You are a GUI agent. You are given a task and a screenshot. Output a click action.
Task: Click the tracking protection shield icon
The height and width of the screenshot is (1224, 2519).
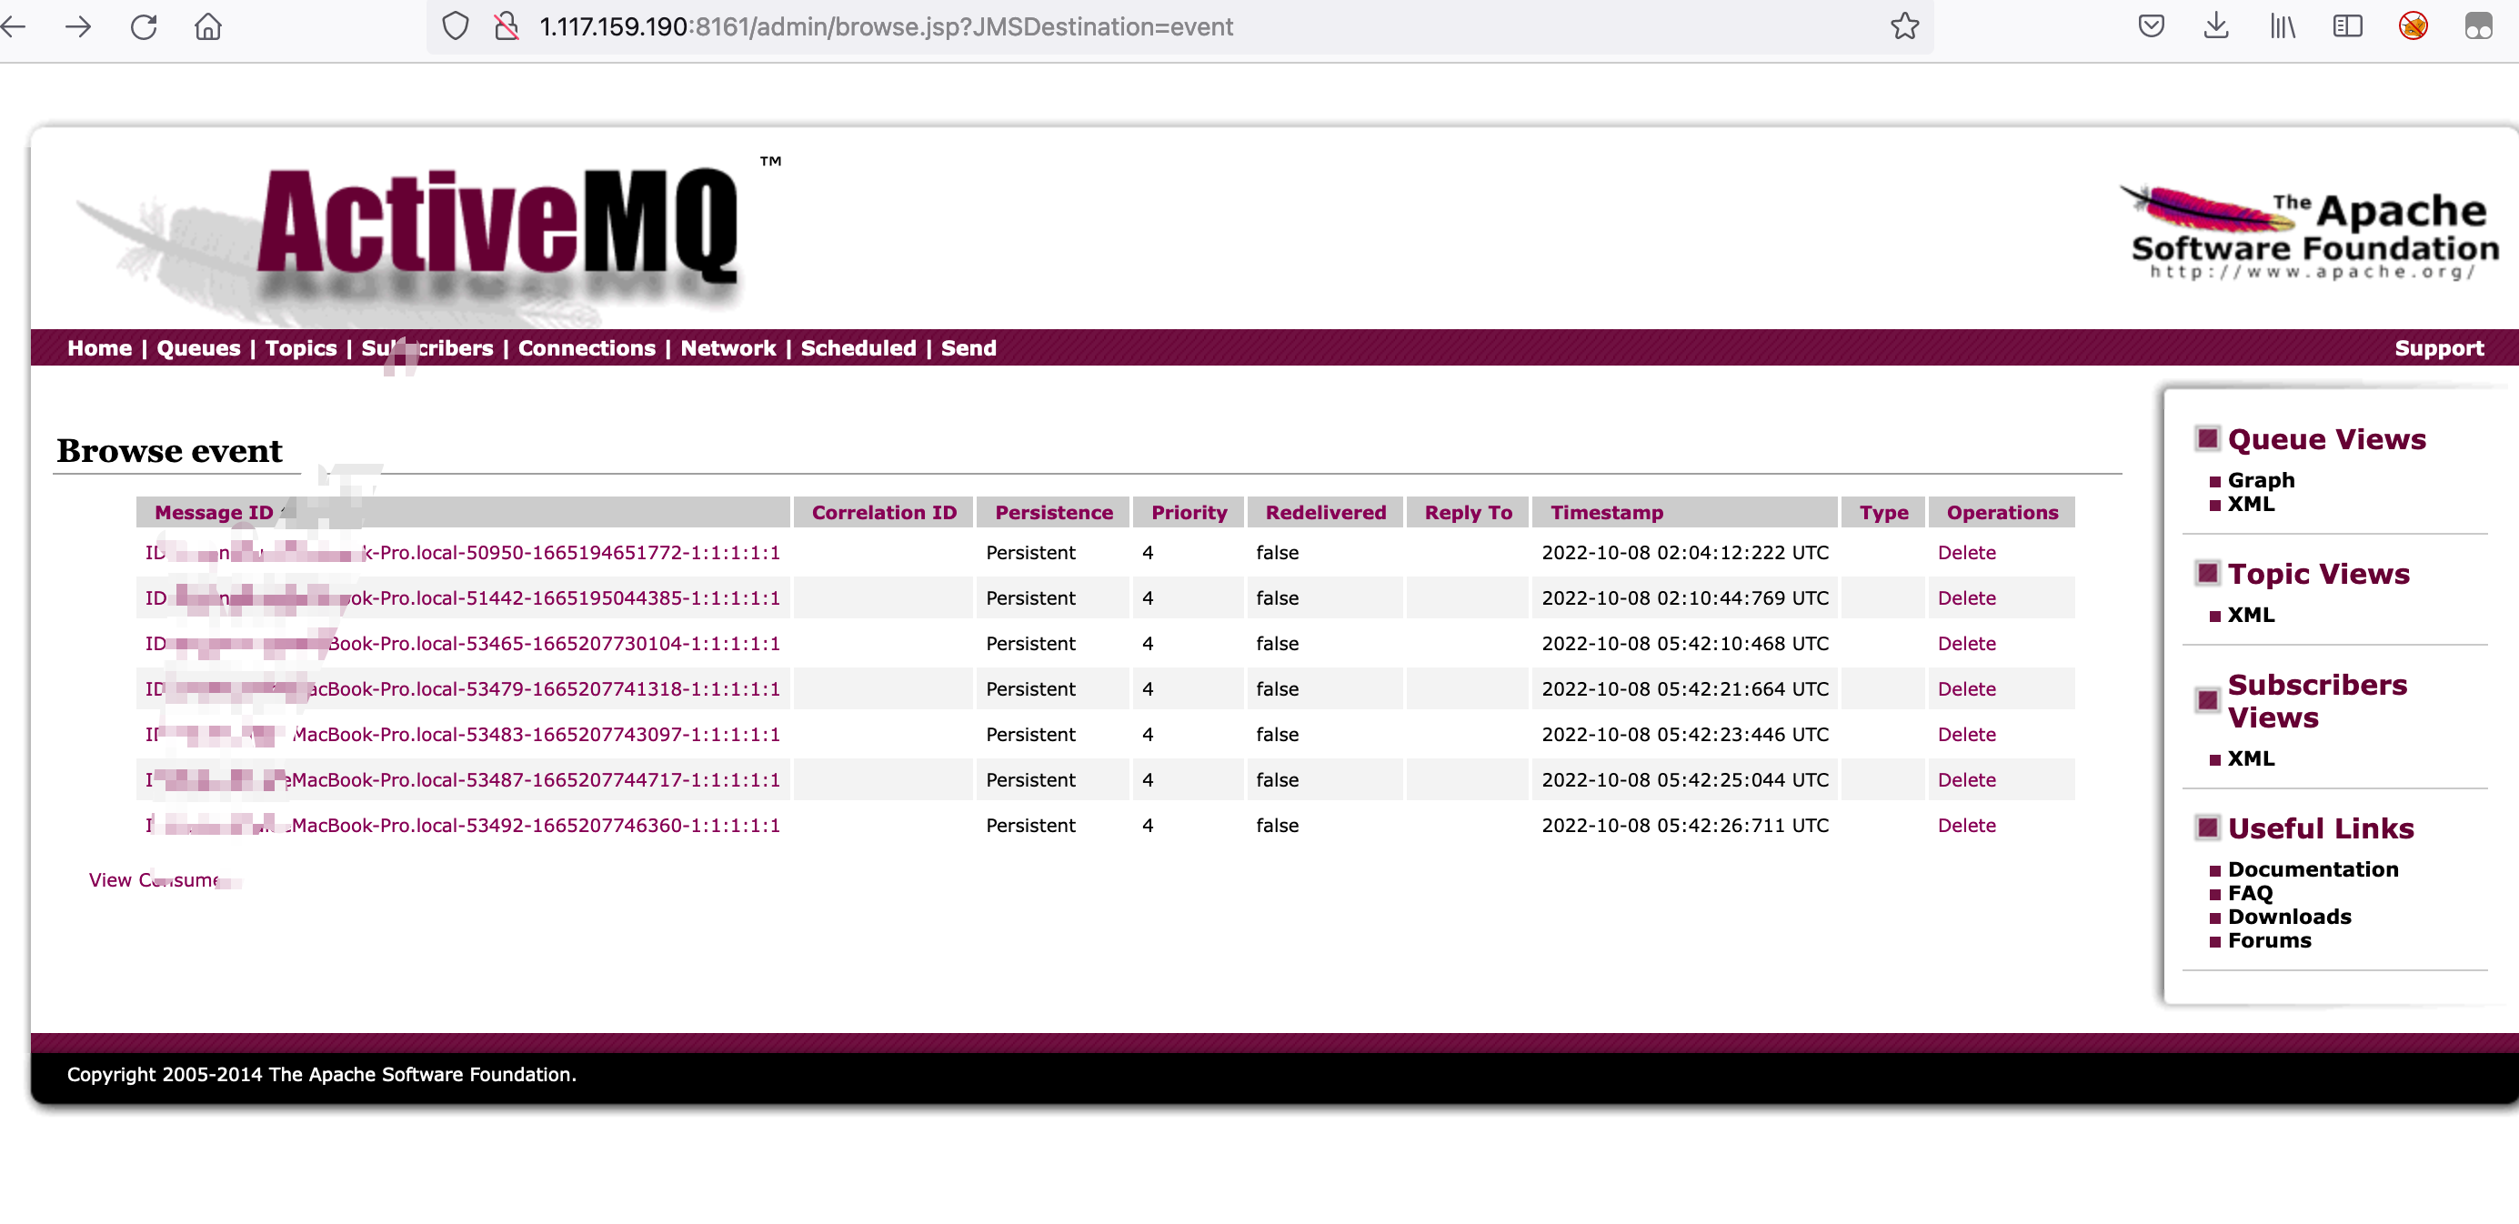(455, 26)
